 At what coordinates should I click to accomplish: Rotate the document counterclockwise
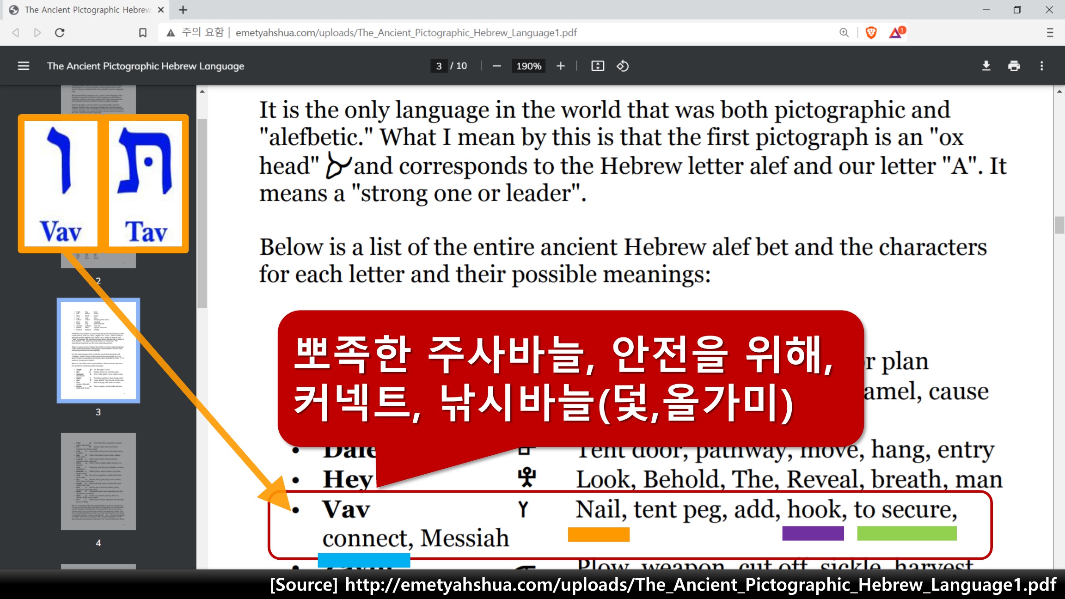(623, 66)
